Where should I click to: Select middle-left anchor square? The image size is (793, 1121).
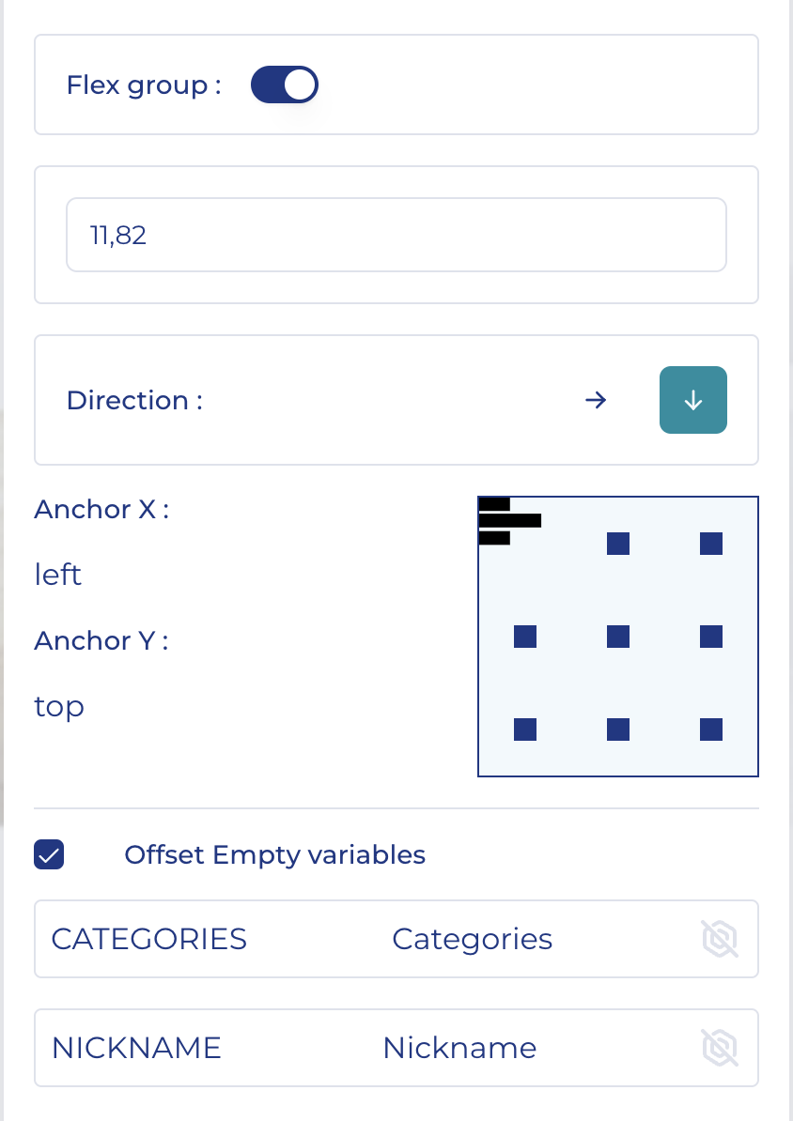pos(525,637)
